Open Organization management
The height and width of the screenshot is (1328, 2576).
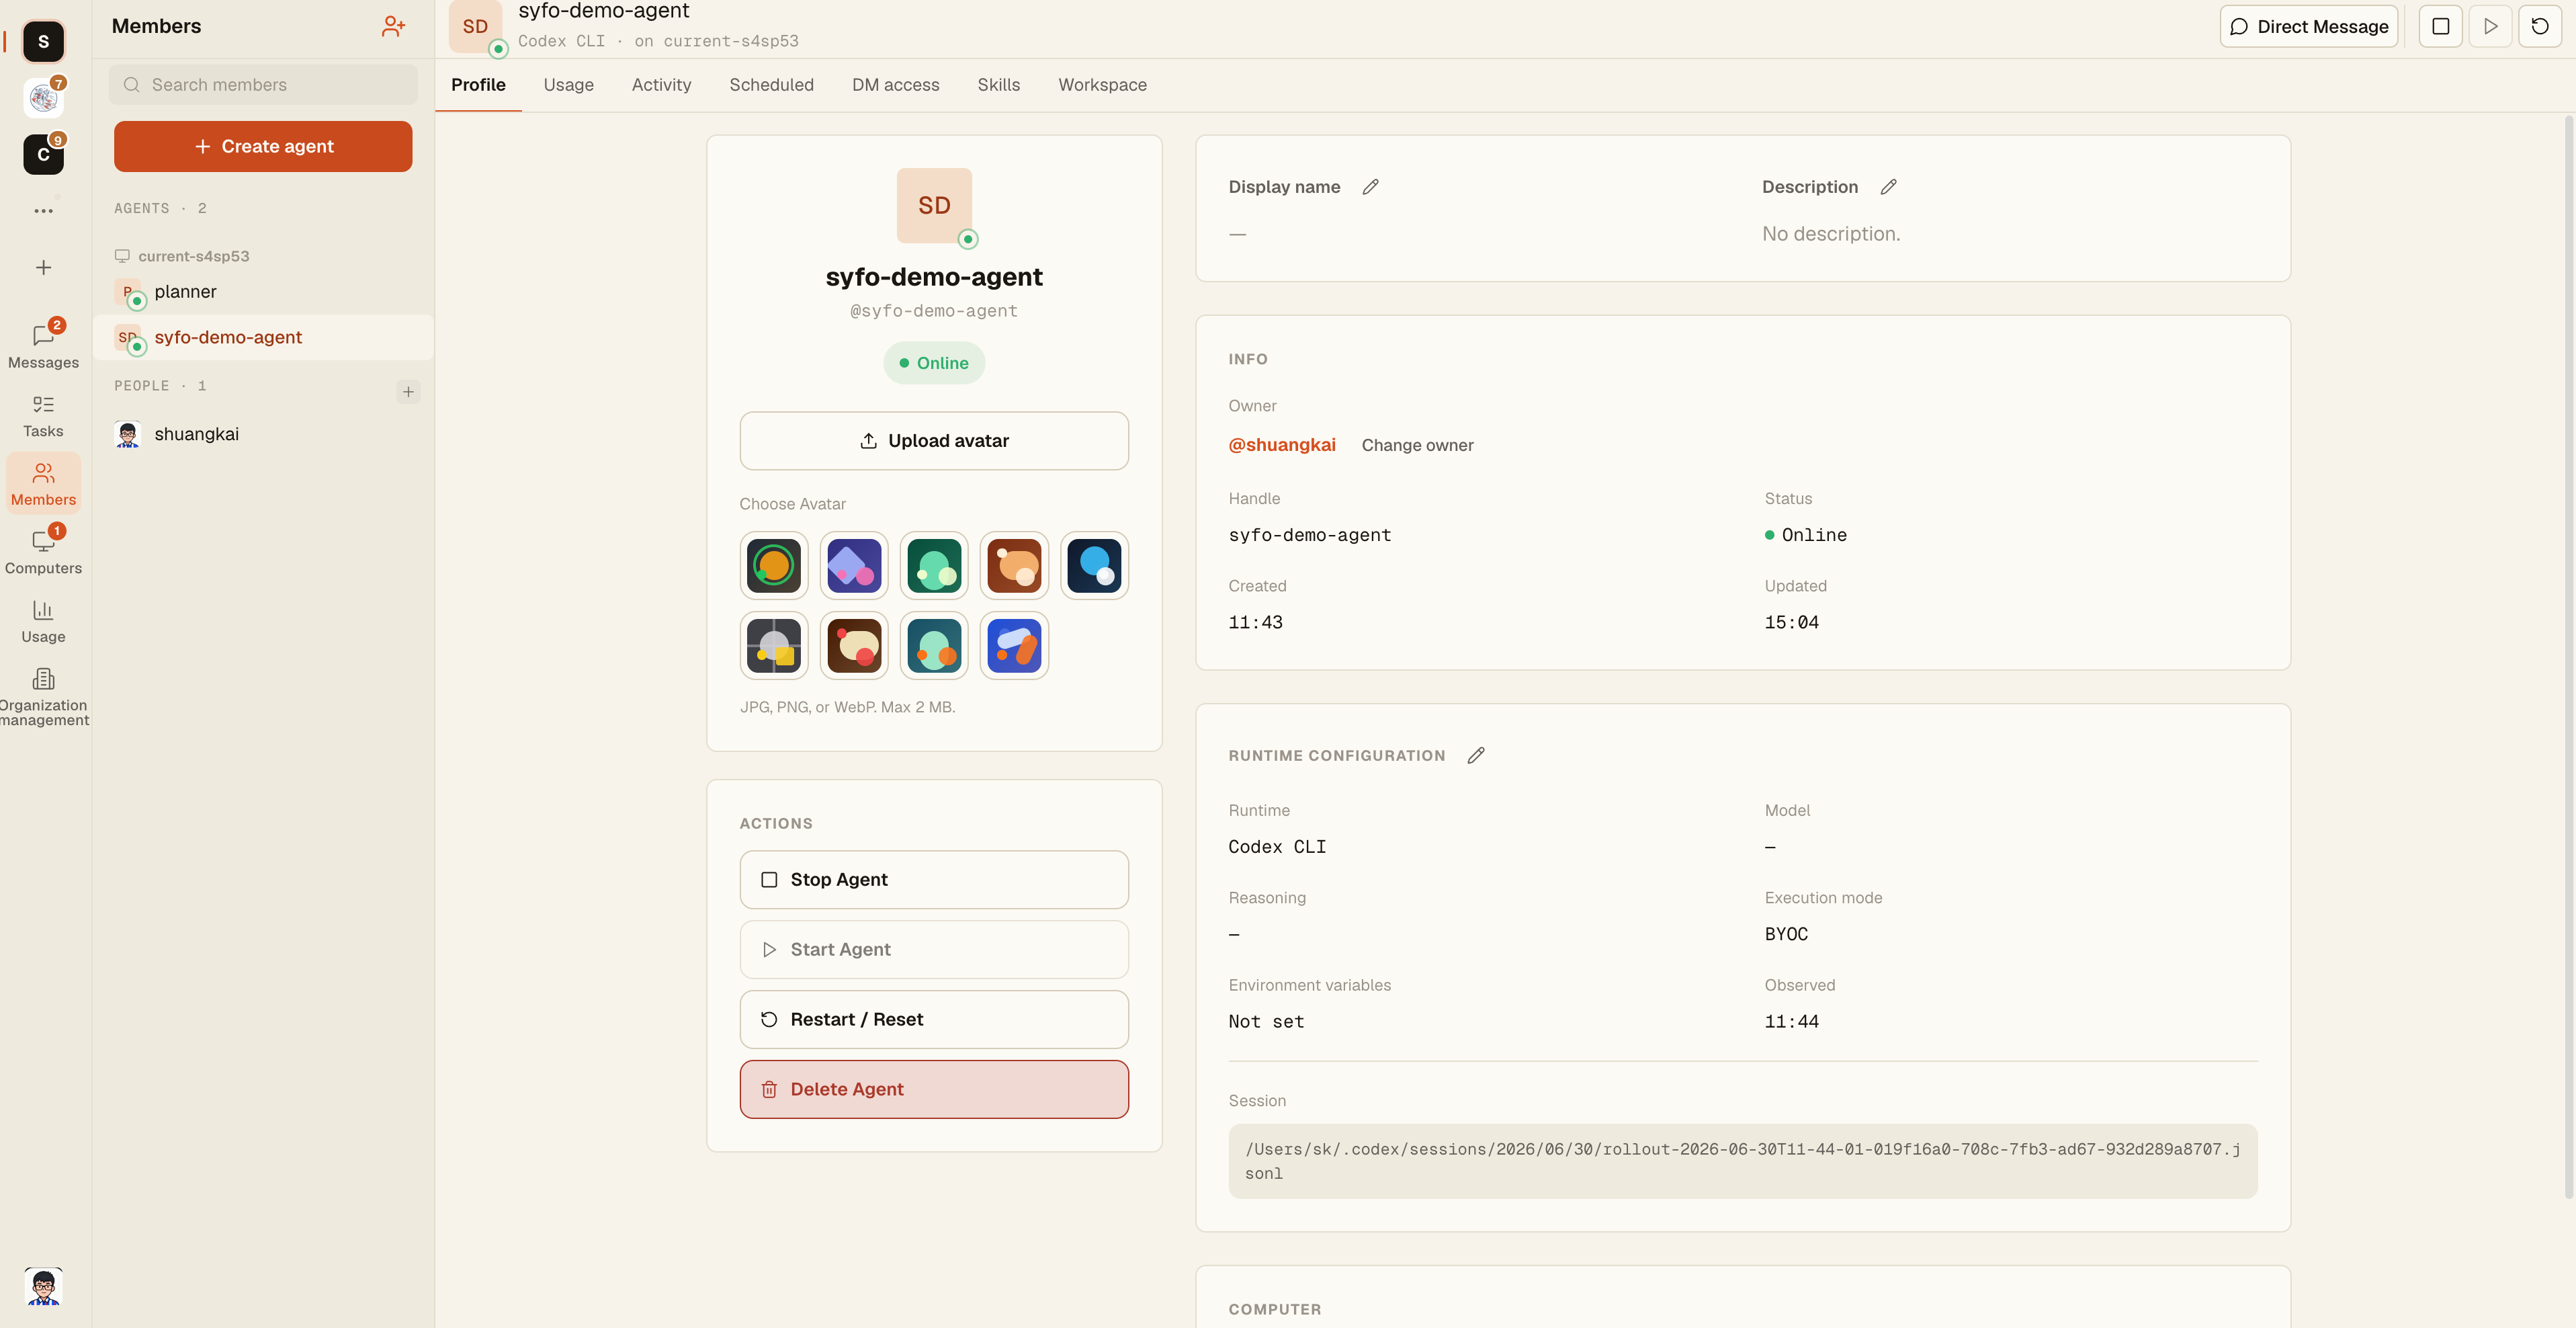pyautogui.click(x=43, y=696)
